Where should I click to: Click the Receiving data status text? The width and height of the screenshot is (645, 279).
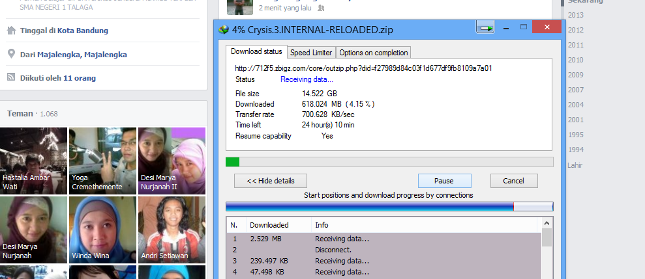(307, 79)
